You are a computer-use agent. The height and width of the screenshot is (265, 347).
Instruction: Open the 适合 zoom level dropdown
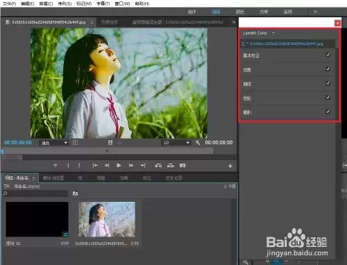click(x=53, y=143)
